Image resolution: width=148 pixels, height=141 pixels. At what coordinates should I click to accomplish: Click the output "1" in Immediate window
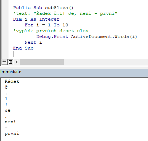6,99
